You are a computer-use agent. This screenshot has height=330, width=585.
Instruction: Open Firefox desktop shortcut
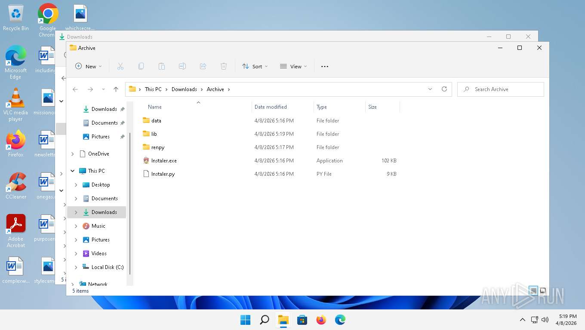(x=16, y=144)
